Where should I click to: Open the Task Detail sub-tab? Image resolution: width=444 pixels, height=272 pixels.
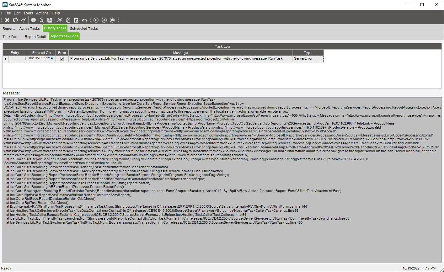tap(11, 37)
